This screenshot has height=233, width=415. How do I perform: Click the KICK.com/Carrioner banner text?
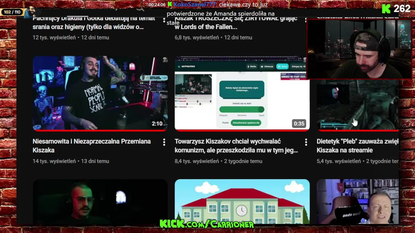207,224
